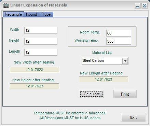Viewport: 150px width, 126px height.
Task: Select the Steel Carbon combo box text
Action: [93, 60]
